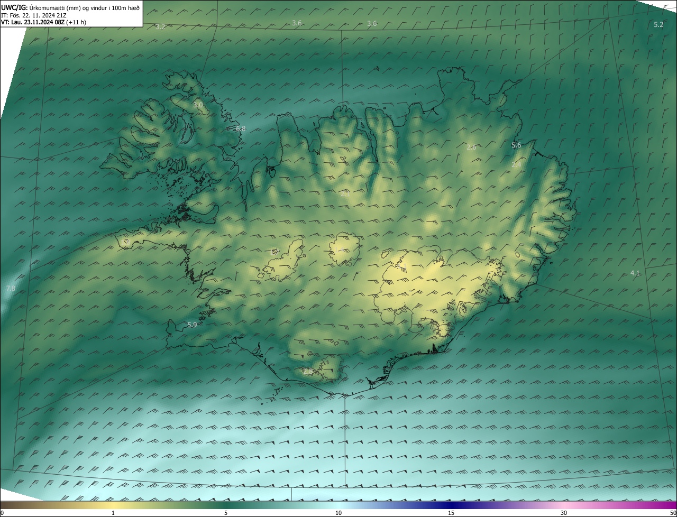The height and width of the screenshot is (517, 677).
Task: Click the 7.8 value label
Action: click(x=11, y=288)
